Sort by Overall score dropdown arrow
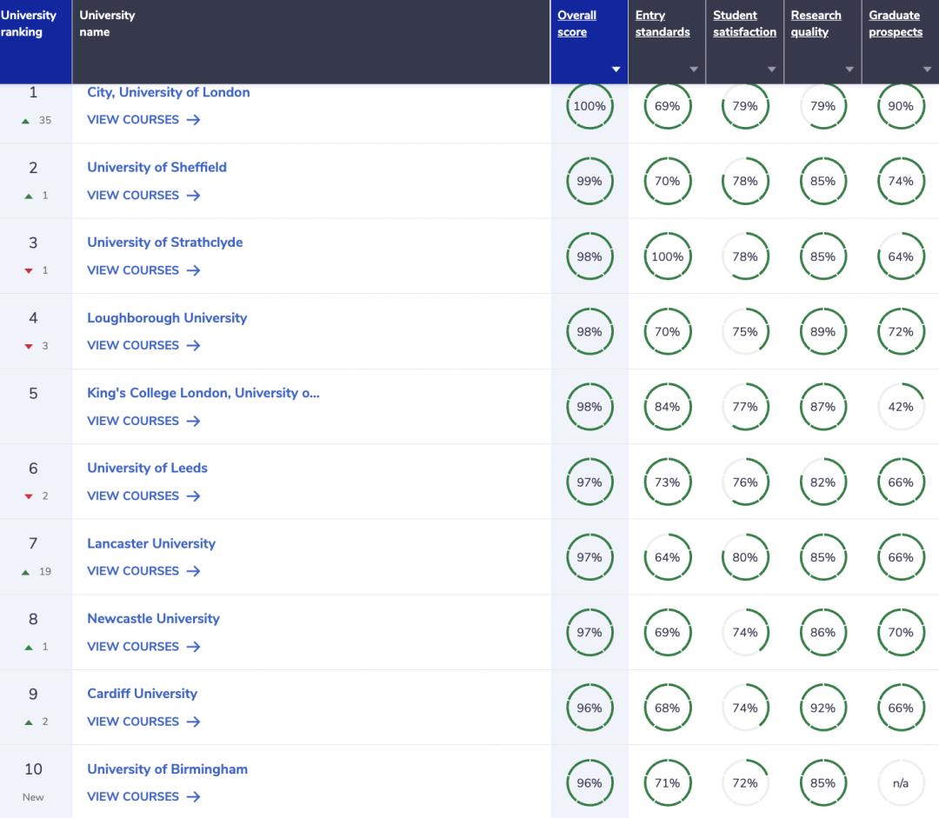Image resolution: width=939 pixels, height=818 pixels. click(616, 70)
